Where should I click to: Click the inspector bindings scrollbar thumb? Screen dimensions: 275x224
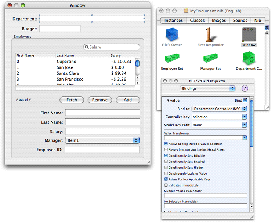(x=252, y=124)
